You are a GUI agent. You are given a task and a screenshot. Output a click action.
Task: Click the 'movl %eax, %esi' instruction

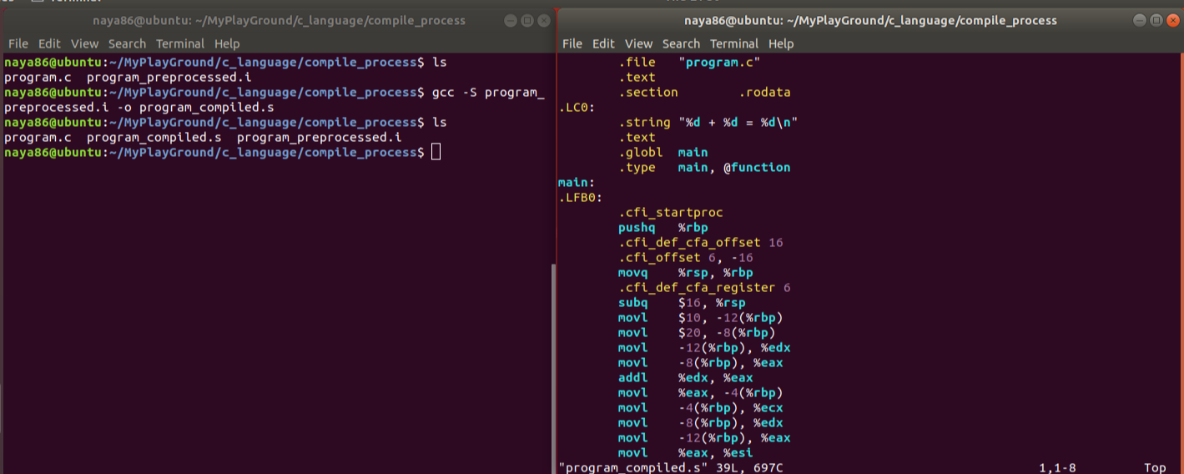686,452
